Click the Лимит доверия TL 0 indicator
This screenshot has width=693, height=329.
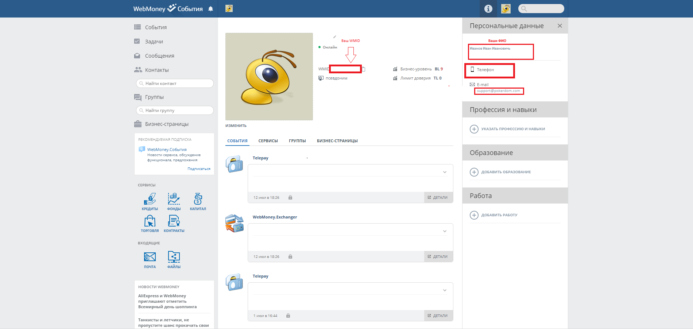(x=417, y=78)
